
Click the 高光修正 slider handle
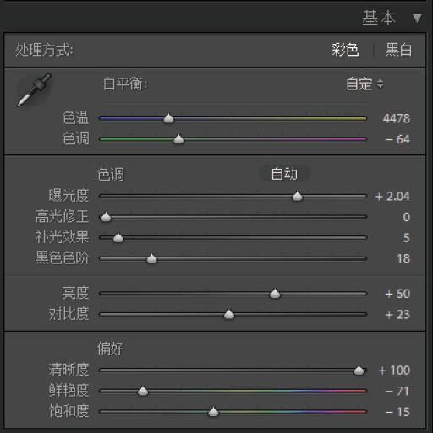pyautogui.click(x=106, y=217)
